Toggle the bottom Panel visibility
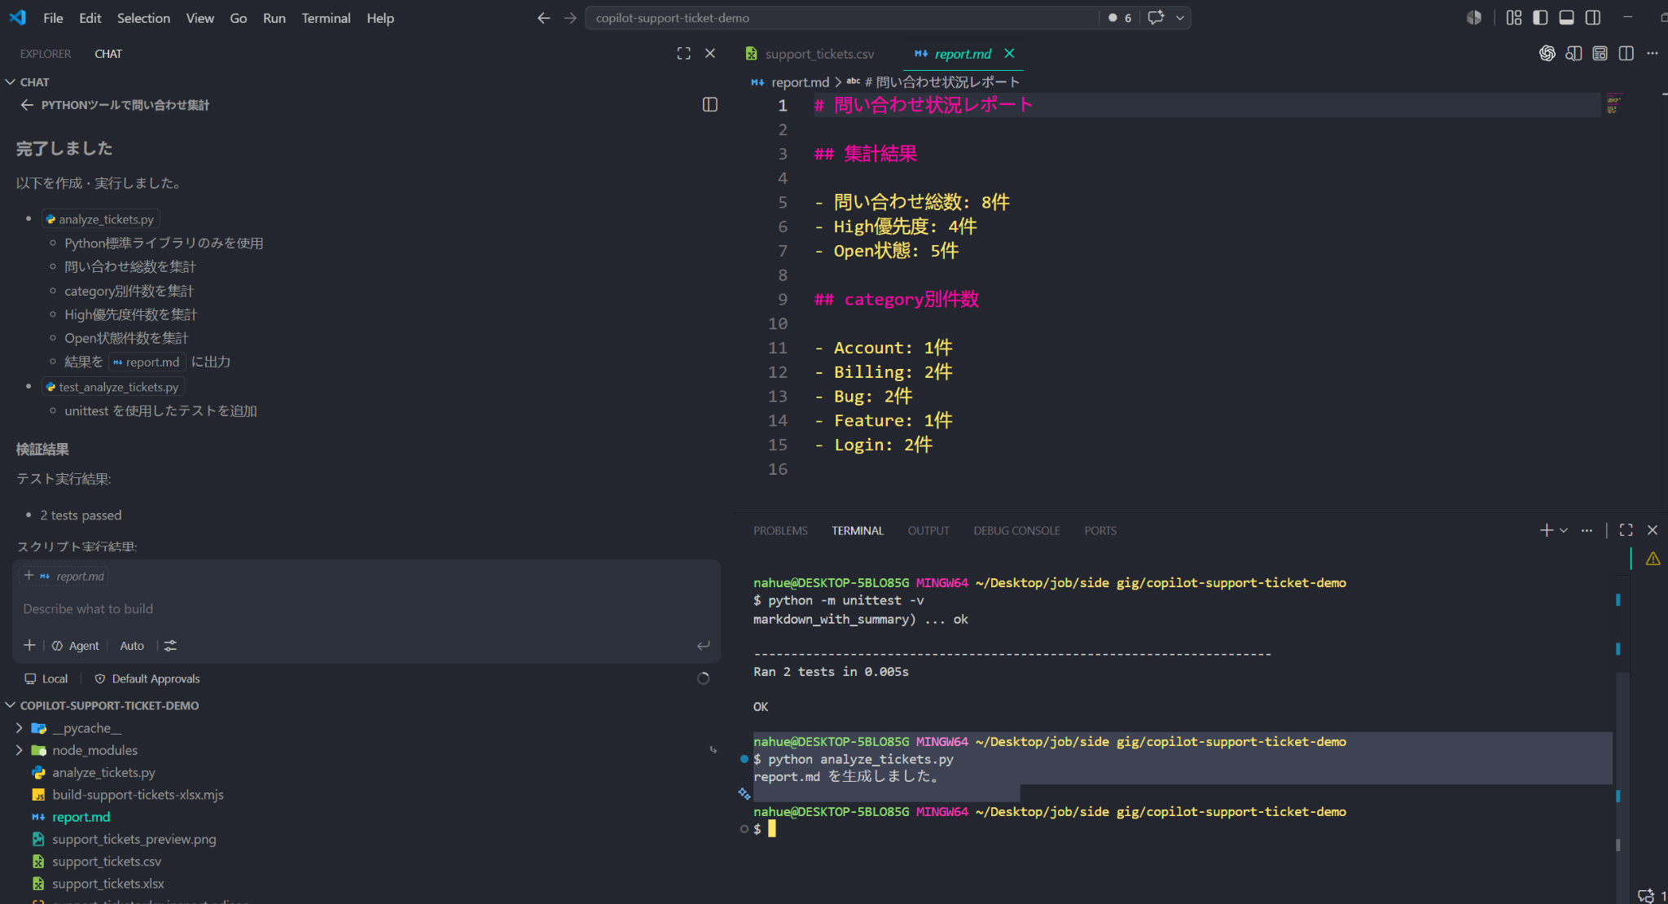The image size is (1668, 904). pyautogui.click(x=1566, y=17)
